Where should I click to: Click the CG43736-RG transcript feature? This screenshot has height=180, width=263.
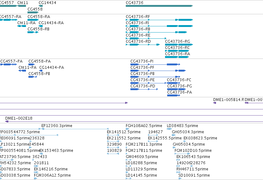point(179,45)
